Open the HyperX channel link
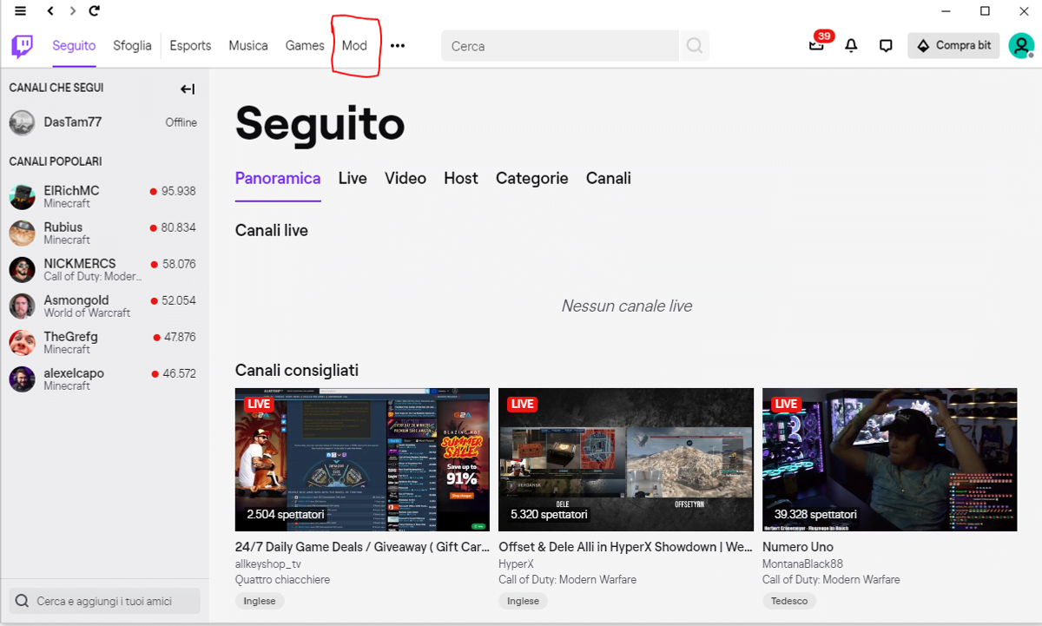Image resolution: width=1042 pixels, height=626 pixels. click(x=517, y=563)
